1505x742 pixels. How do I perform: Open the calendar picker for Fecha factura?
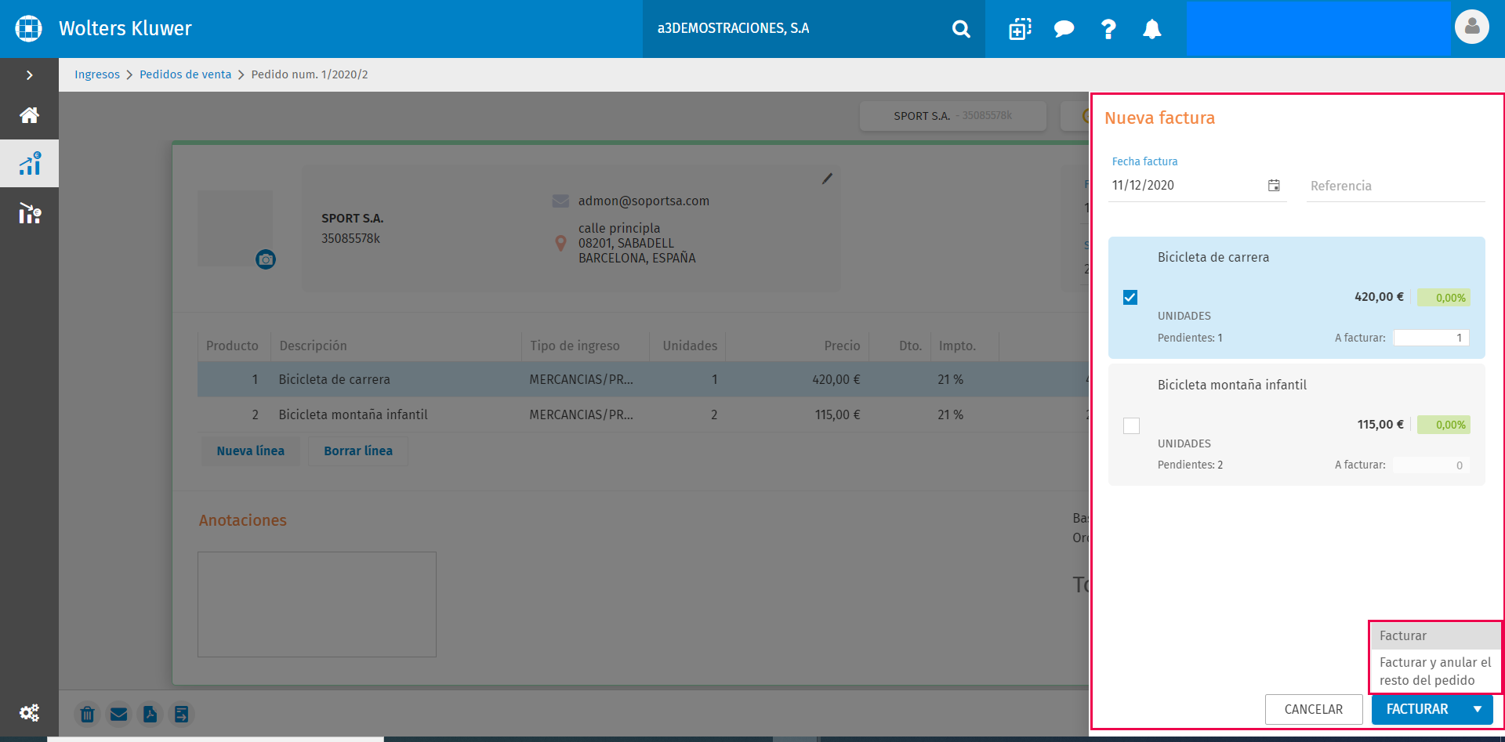point(1274,186)
